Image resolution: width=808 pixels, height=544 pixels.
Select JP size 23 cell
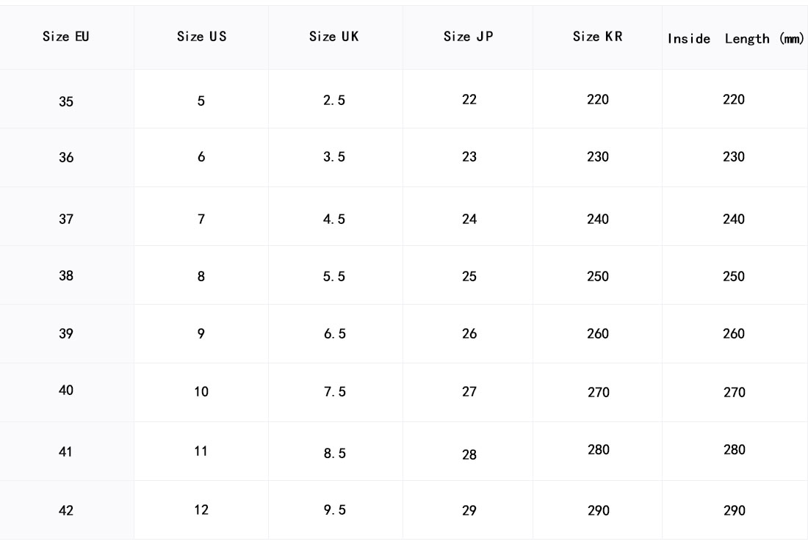(x=469, y=157)
